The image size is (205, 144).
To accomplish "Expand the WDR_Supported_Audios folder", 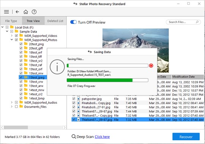I will (12, 102).
